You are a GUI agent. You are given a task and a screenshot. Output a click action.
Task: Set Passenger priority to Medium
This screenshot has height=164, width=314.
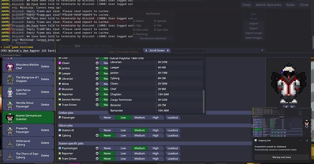coord(140,118)
